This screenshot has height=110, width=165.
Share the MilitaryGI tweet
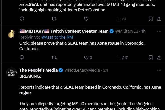[159, 58]
